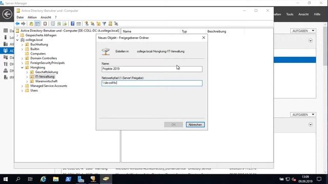This screenshot has height=184, width=328.
Task: Open the taskbar search magnifier
Action: (x=18, y=179)
